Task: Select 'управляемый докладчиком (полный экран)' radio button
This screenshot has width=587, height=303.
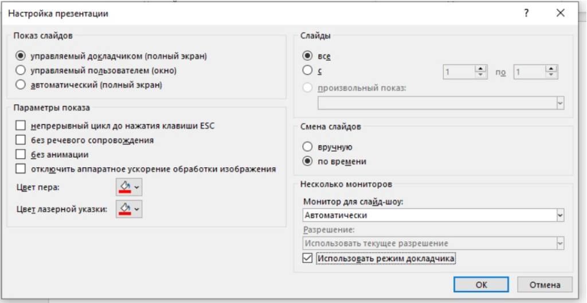Action: point(21,56)
